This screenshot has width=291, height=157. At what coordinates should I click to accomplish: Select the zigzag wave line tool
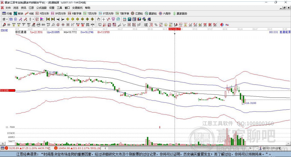click(124, 25)
